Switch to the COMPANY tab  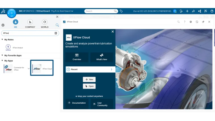coord(30,24)
